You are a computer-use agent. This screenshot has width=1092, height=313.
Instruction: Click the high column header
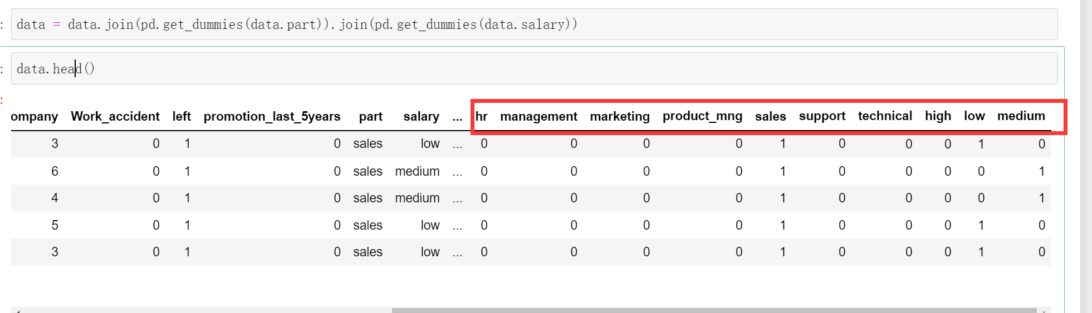click(x=938, y=116)
